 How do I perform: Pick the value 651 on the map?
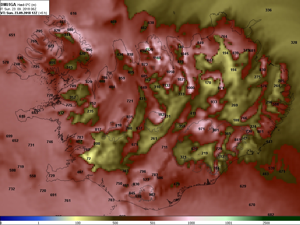(x=12, y=35)
